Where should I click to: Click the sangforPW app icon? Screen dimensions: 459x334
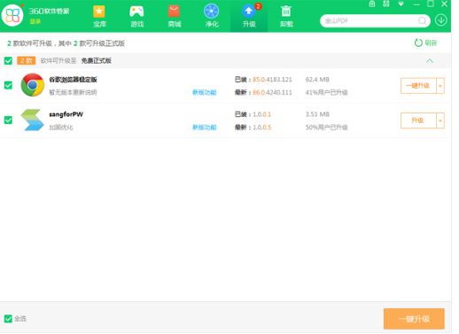(33, 120)
